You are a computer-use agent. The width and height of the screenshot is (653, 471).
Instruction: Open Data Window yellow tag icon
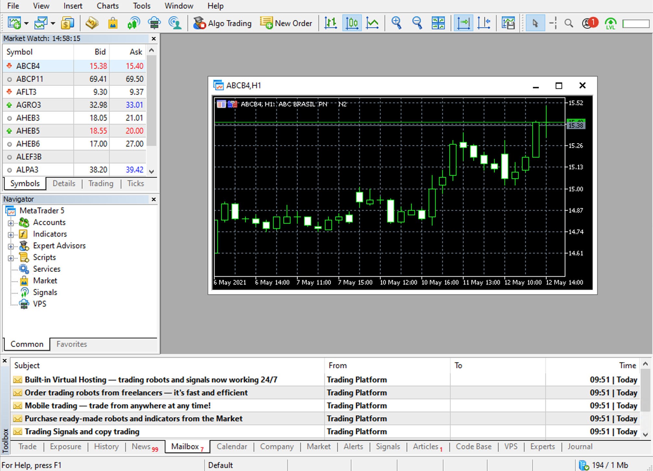[92, 23]
